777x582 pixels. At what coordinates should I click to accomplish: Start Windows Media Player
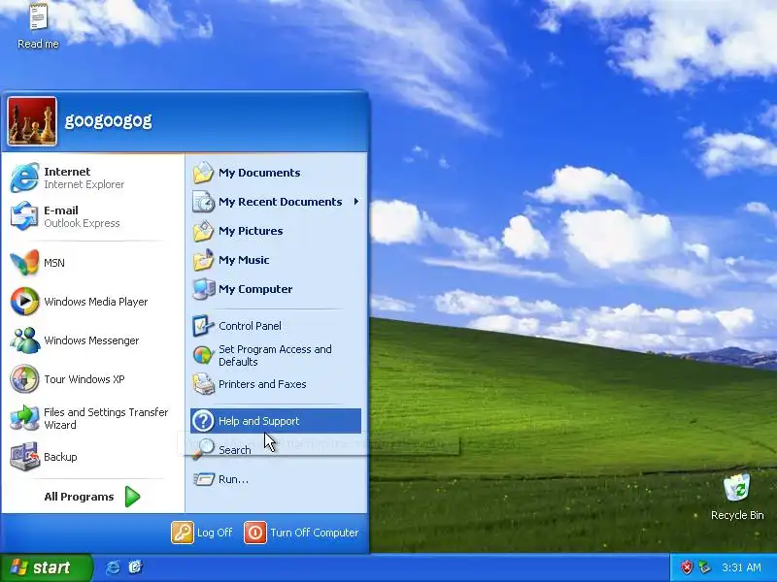tap(92, 302)
